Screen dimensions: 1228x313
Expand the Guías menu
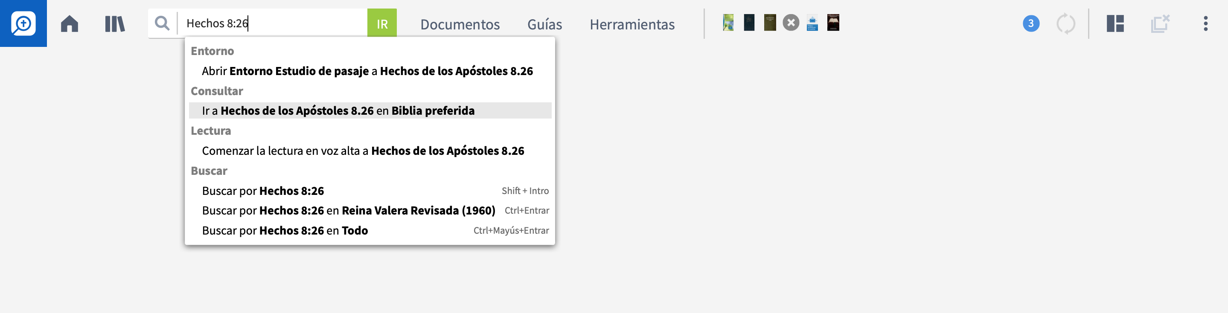tap(544, 24)
